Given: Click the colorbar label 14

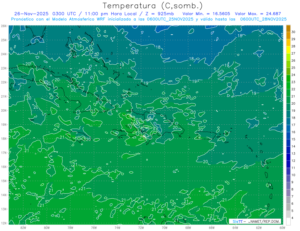Looking at the screenshot, I should pyautogui.click(x=293, y=147).
